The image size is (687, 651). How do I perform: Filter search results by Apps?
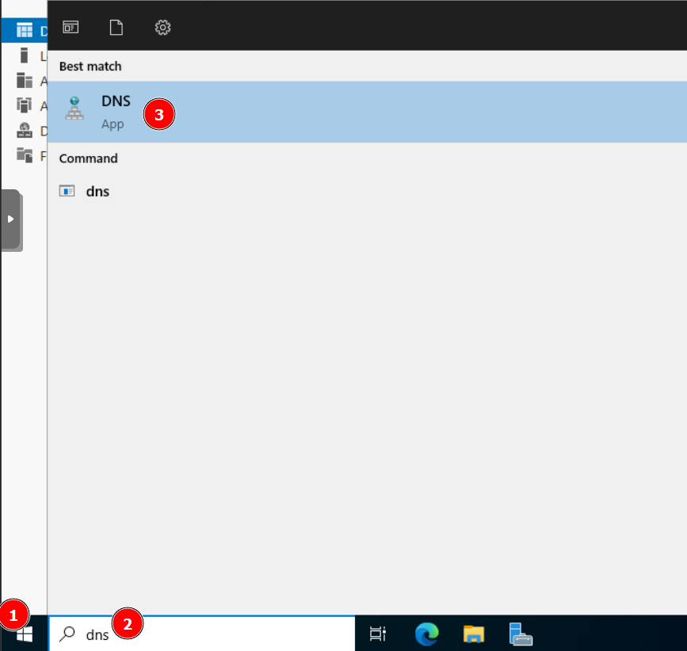tap(71, 28)
